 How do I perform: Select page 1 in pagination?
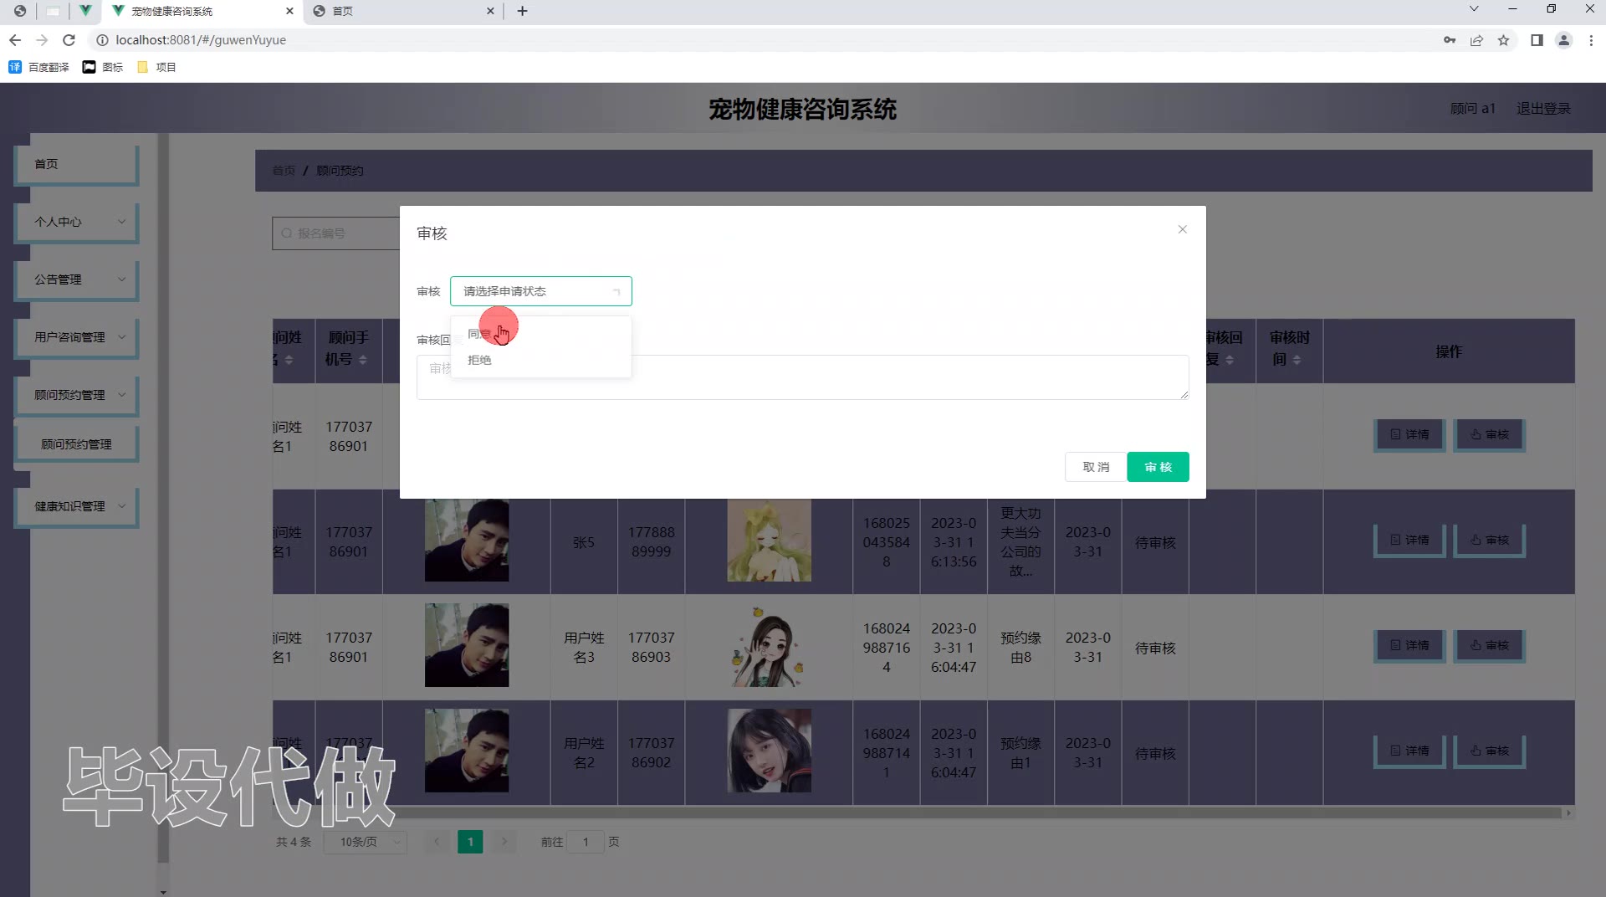470,842
